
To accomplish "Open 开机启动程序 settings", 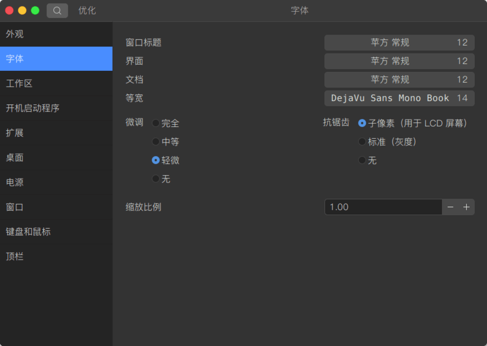I will click(x=56, y=108).
